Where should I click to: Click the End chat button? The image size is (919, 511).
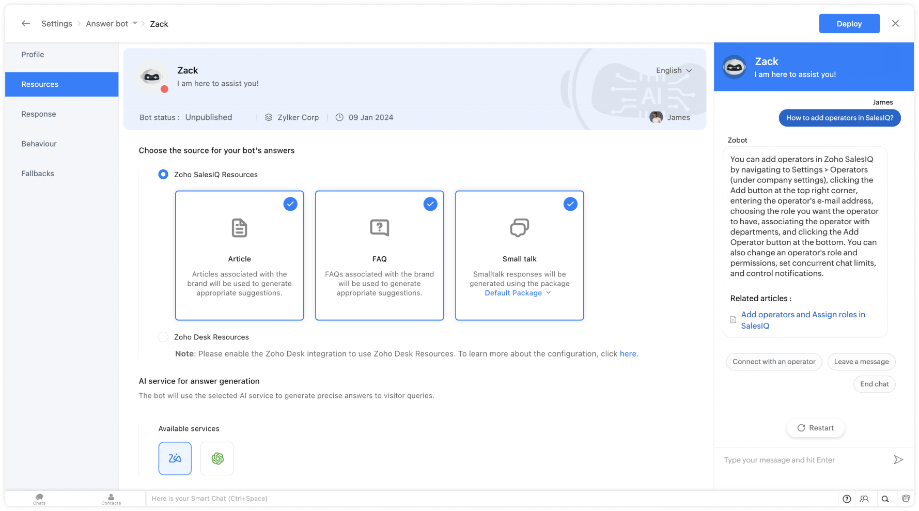coord(875,384)
